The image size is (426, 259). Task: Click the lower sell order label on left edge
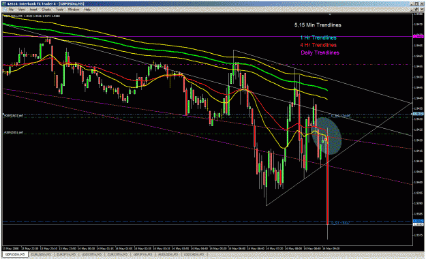[13, 133]
